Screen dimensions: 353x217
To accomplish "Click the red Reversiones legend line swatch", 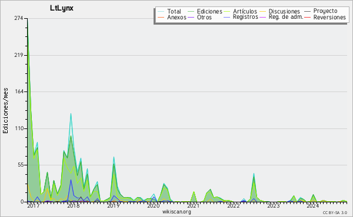I will [307, 17].
